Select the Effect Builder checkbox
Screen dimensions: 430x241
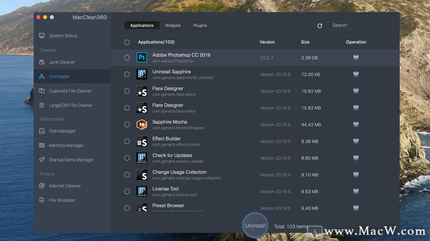127,141
